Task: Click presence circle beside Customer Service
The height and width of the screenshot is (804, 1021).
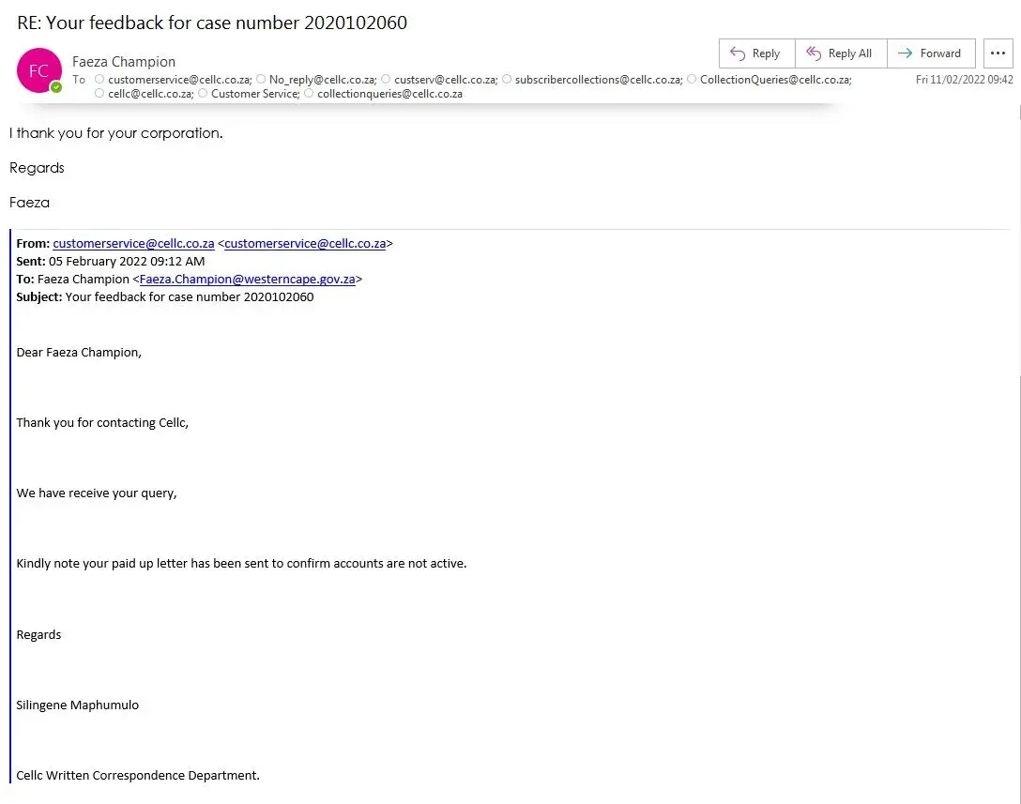Action: coord(203,94)
